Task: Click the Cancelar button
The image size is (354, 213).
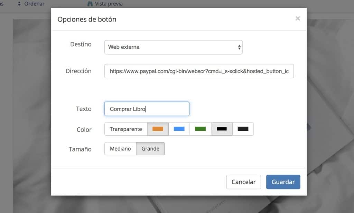Action: 244,182
